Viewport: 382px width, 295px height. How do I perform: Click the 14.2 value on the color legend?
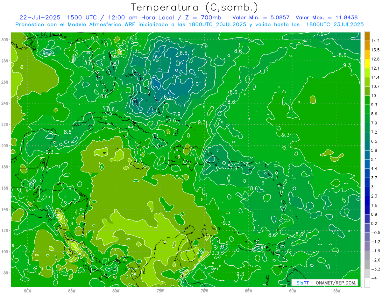pyautogui.click(x=375, y=41)
